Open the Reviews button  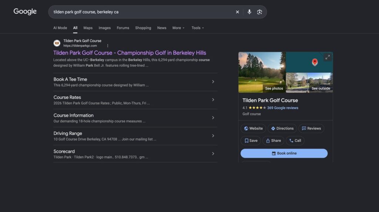coord(311,128)
